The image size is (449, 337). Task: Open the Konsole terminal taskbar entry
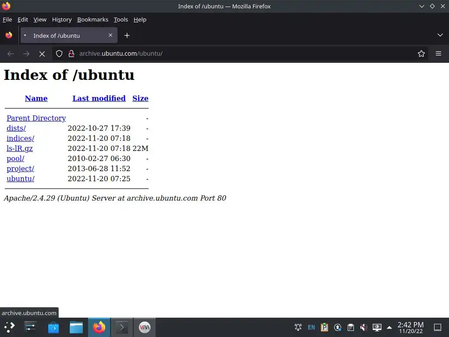122,327
